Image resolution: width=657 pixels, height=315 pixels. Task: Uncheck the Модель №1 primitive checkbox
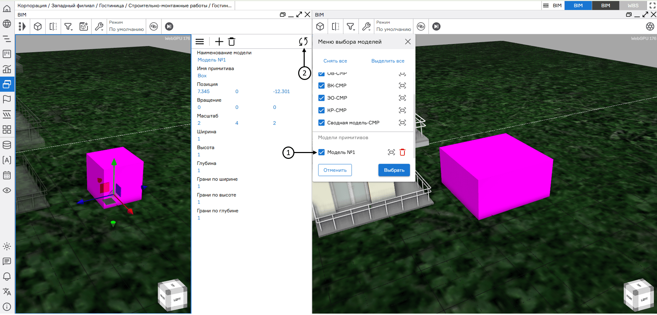(321, 152)
